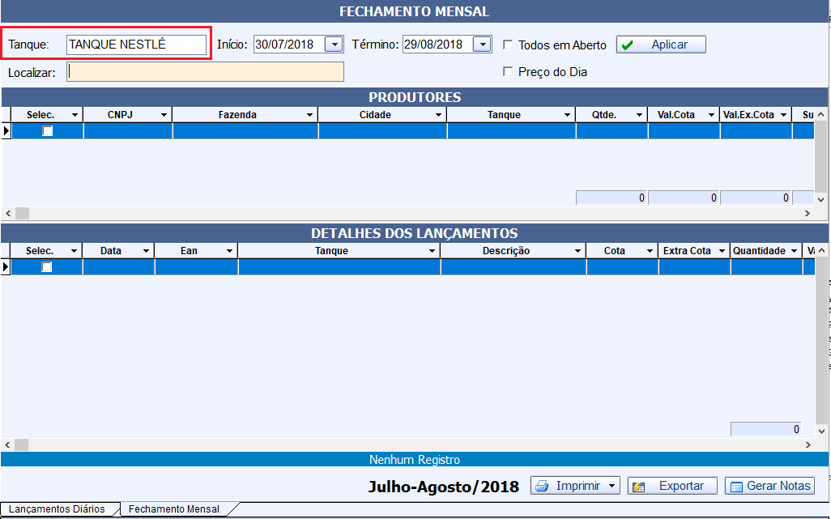Viewport: 831px width, 519px height.
Task: Open the Descrição column filter dropdown
Action: 578,251
